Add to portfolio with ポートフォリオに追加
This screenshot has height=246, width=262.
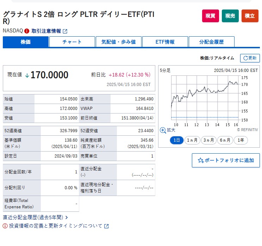[x=226, y=160]
